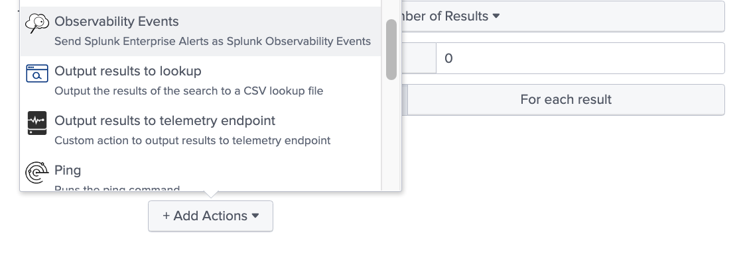Focus the input field containing 0
The image size is (739, 254).
(x=580, y=58)
